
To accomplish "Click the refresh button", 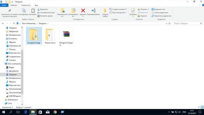I will (169, 23).
